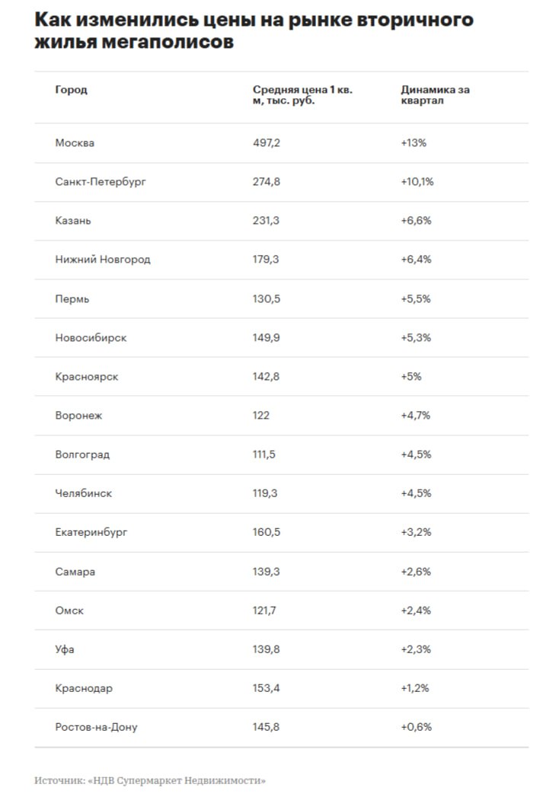This screenshot has width=559, height=797.
Task: Click the Самара city name
Action: tap(75, 572)
